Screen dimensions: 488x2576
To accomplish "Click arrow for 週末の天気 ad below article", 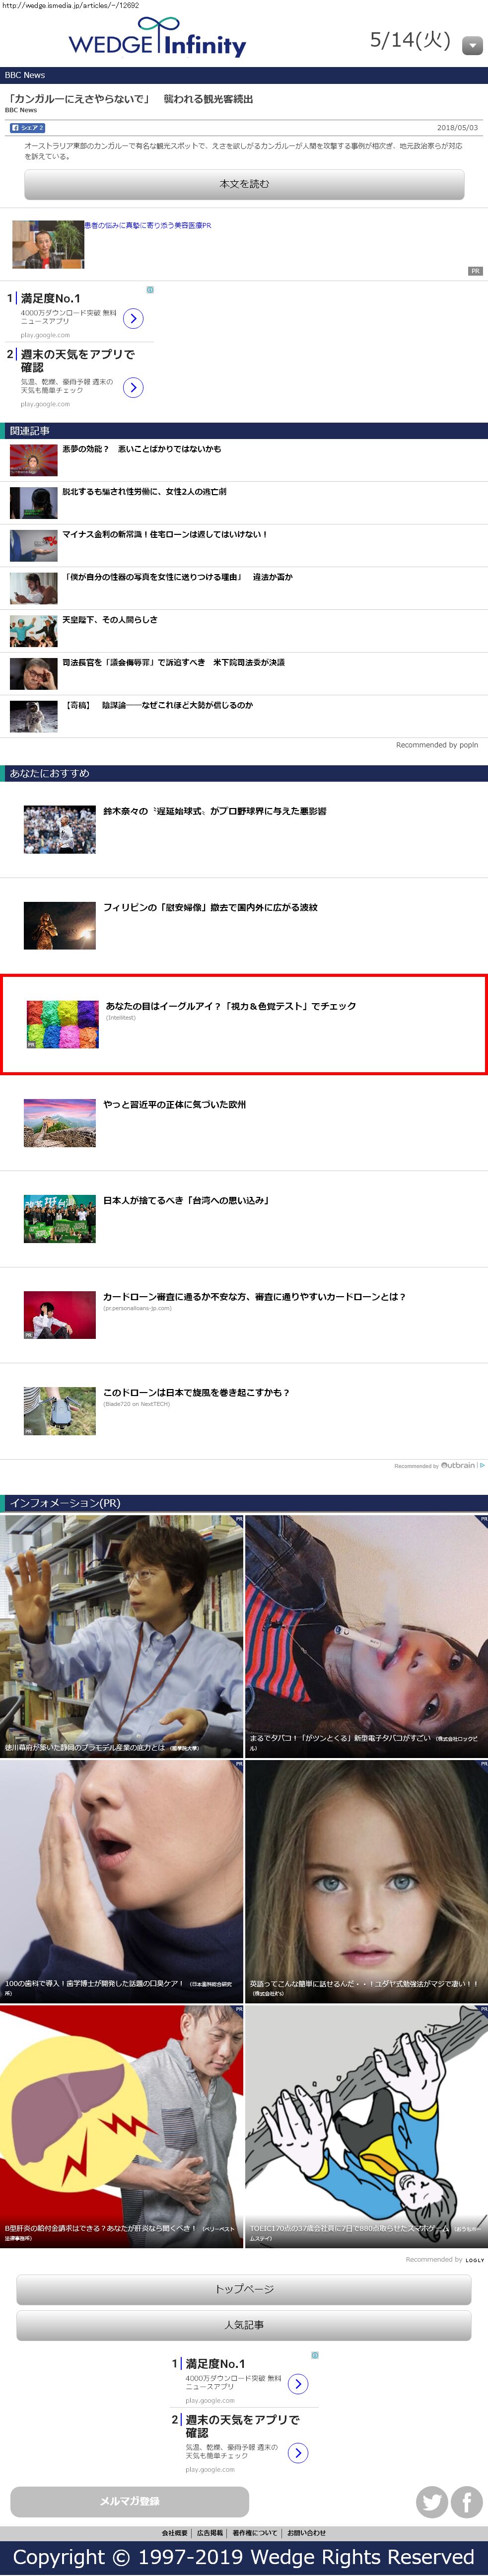I will [133, 387].
